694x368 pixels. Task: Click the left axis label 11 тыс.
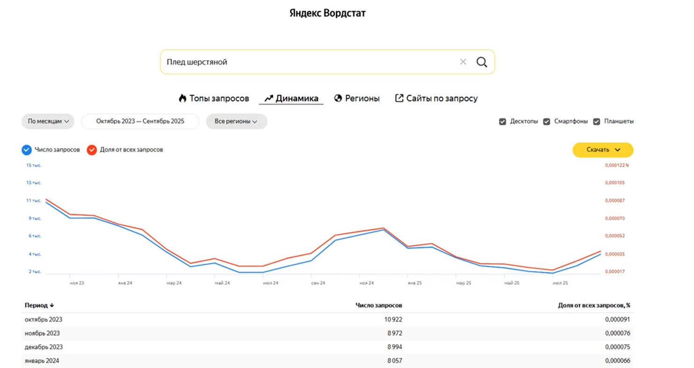(x=34, y=200)
